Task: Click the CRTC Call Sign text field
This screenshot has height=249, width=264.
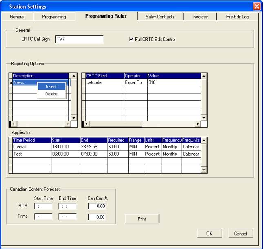Action: [x=79, y=40]
